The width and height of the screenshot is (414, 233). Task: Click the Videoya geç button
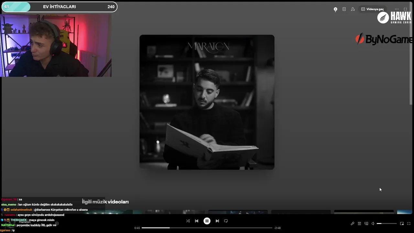coord(373,9)
